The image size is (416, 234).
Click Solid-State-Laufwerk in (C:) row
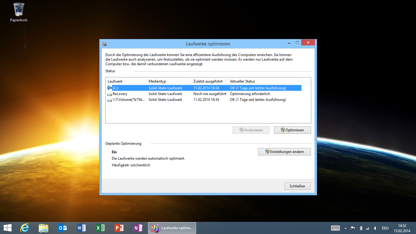(x=165, y=88)
